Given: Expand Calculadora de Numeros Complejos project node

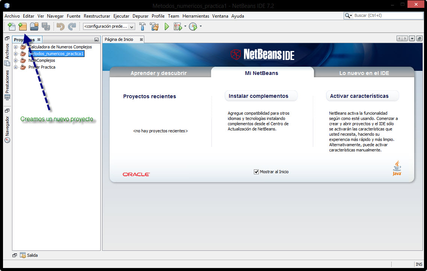Looking at the screenshot, I should (15, 47).
